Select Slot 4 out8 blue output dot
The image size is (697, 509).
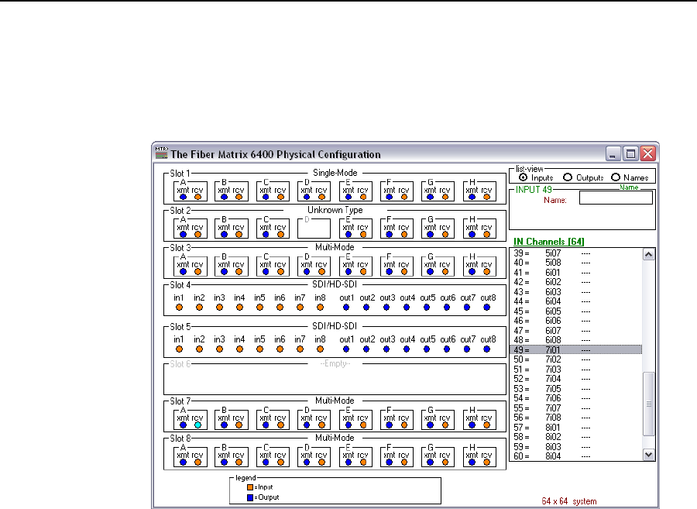click(487, 307)
